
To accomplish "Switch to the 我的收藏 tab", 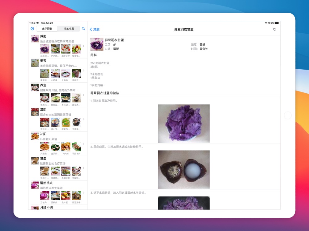I will [x=69, y=29].
